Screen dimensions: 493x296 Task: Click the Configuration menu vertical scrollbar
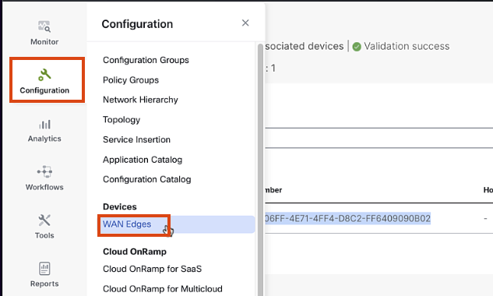click(x=260, y=170)
